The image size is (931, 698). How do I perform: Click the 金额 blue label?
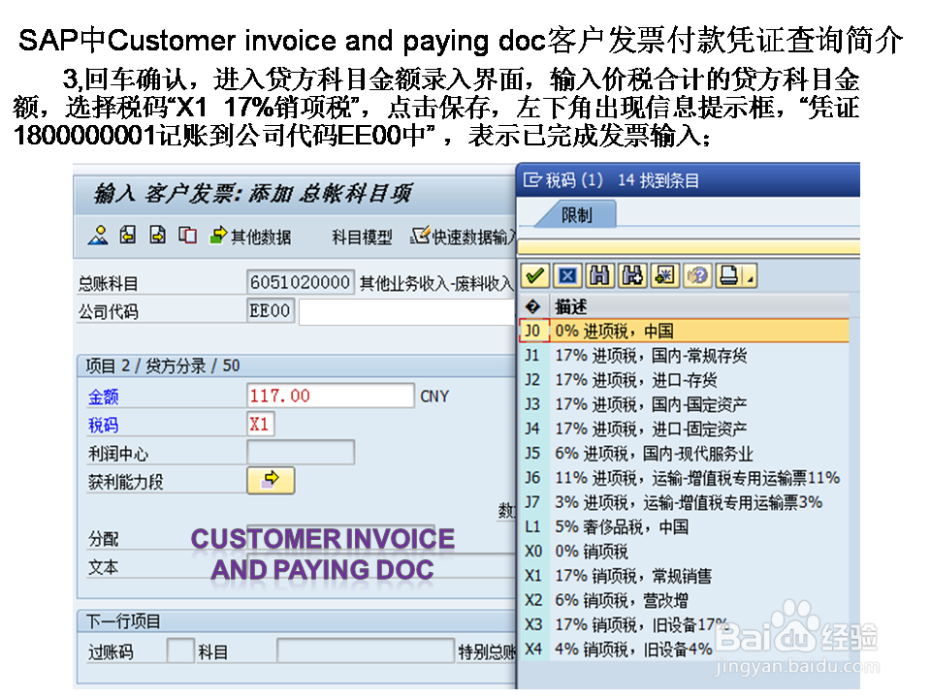[104, 397]
